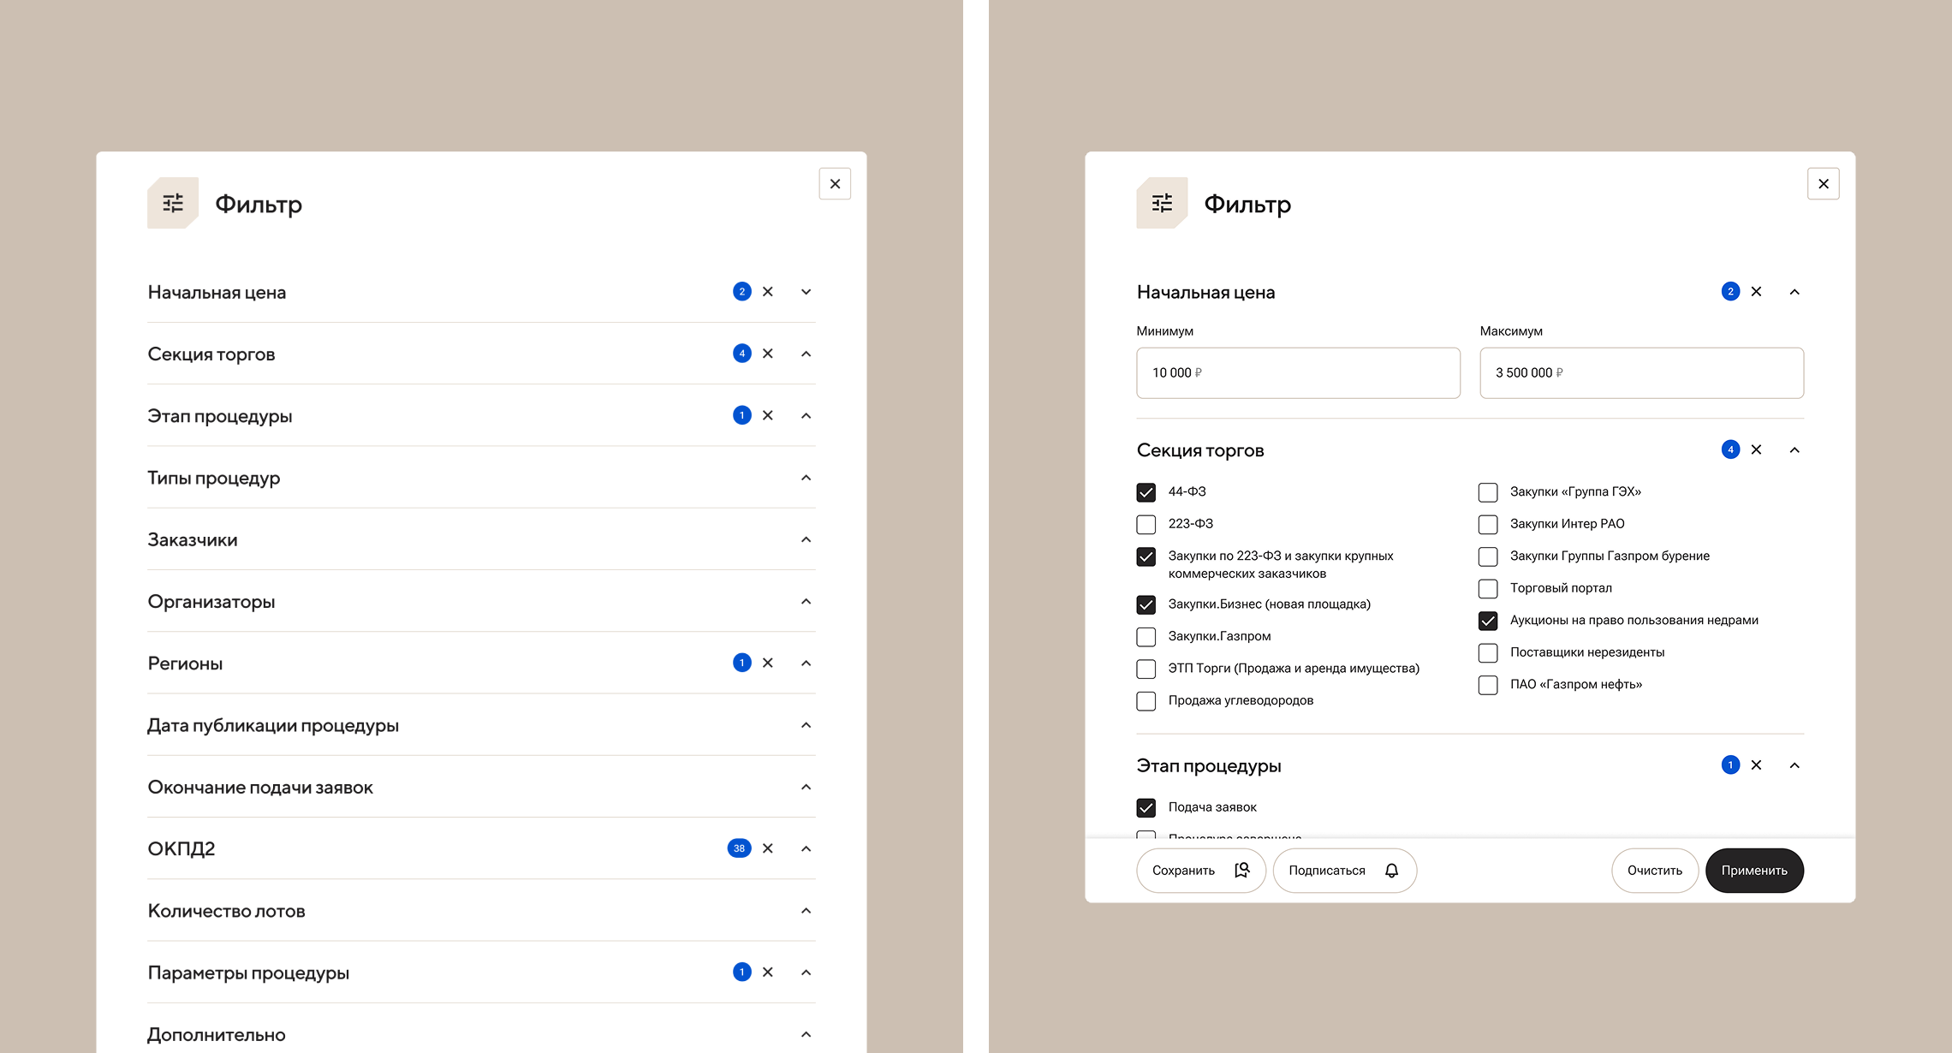Click filter sliders icon in right panel header
Viewport: 1952px width, 1053px height.
(x=1162, y=203)
